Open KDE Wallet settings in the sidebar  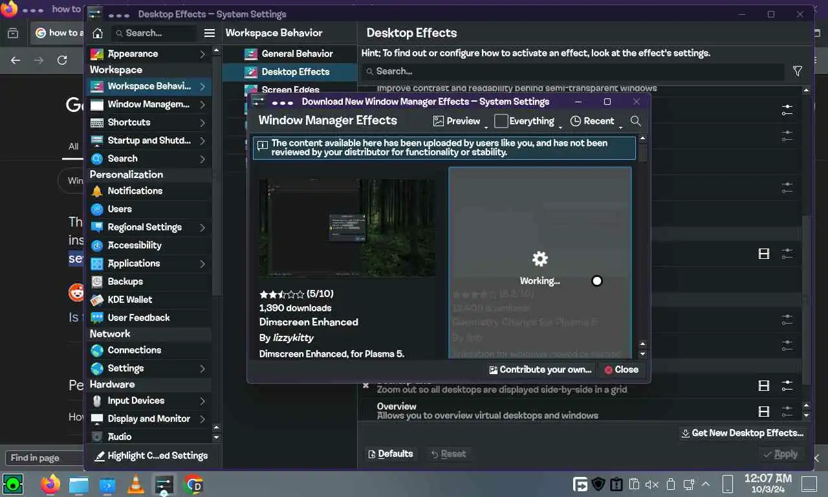pos(149,300)
